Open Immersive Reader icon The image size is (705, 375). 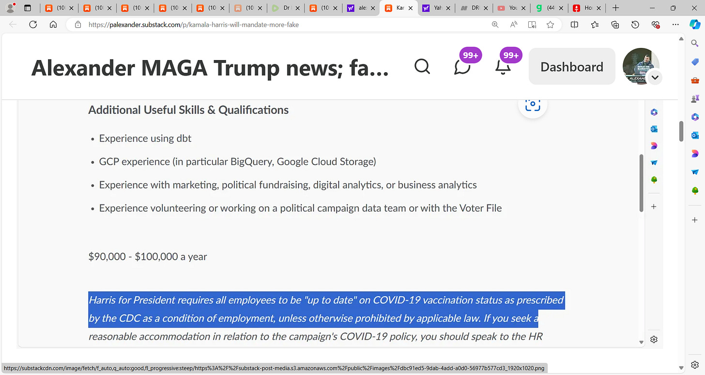532,25
